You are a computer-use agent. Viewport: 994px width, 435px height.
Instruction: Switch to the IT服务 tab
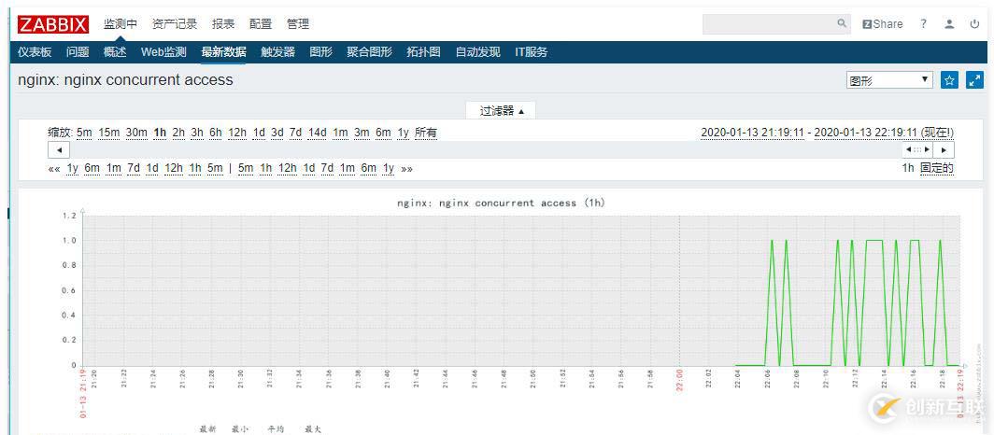point(532,52)
